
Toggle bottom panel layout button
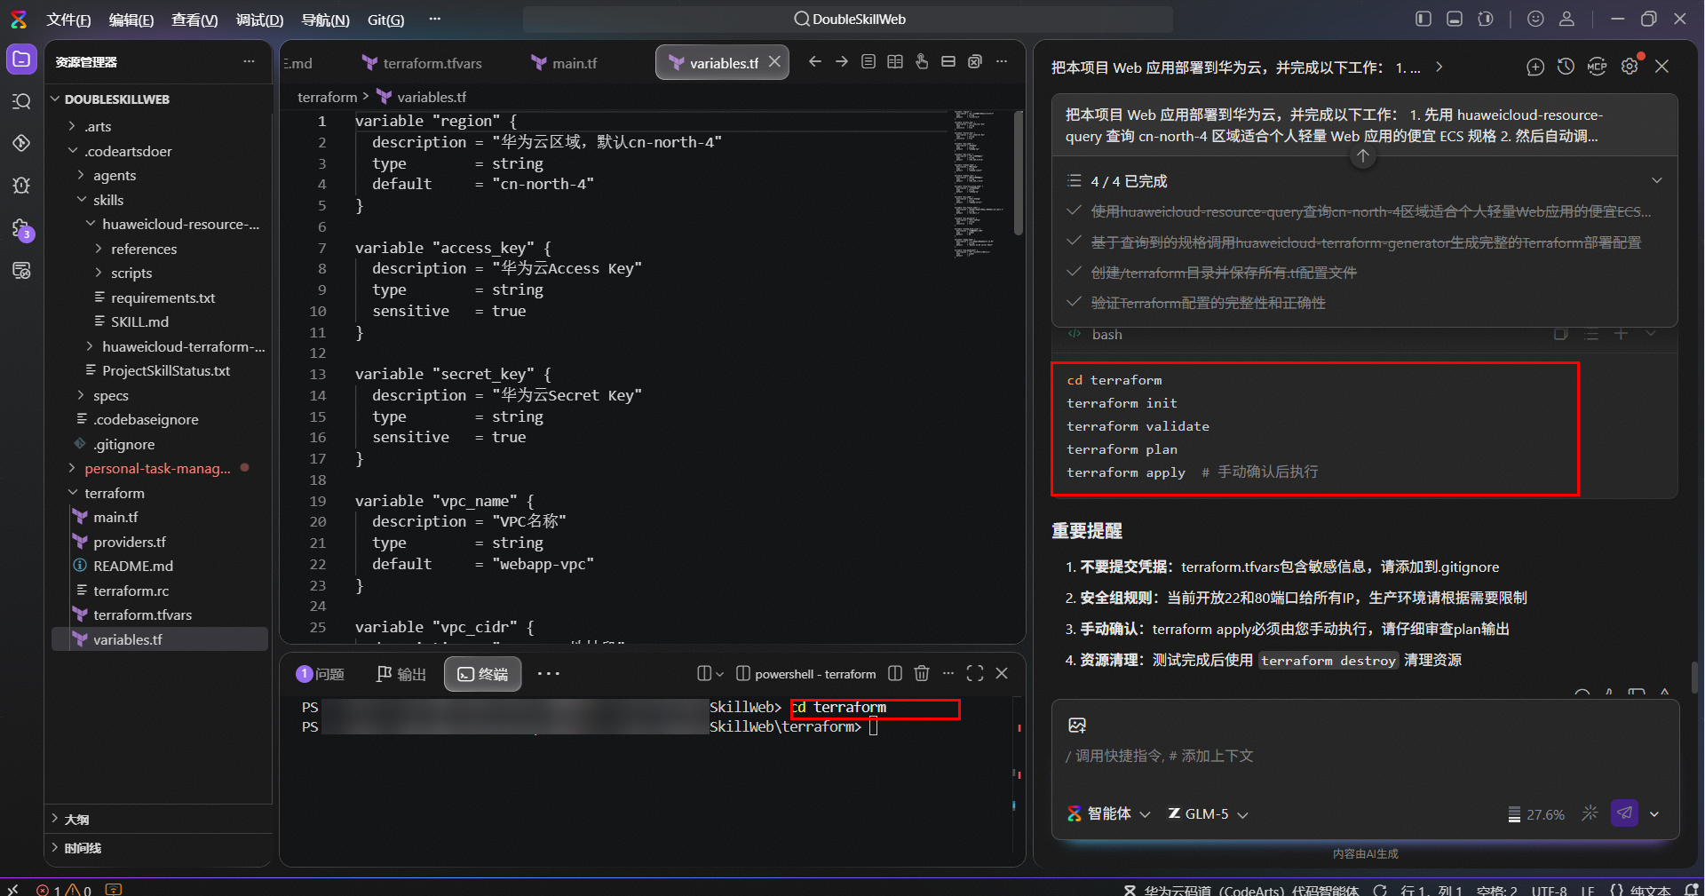pyautogui.click(x=1455, y=19)
